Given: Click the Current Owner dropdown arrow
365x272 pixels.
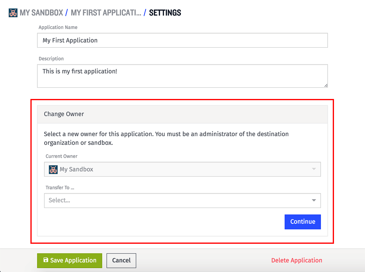Looking at the screenshot, I should pos(314,169).
